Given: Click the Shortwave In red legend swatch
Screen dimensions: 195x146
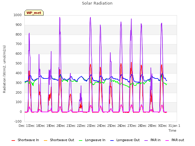Looking at the screenshot, I should [x=13, y=141].
